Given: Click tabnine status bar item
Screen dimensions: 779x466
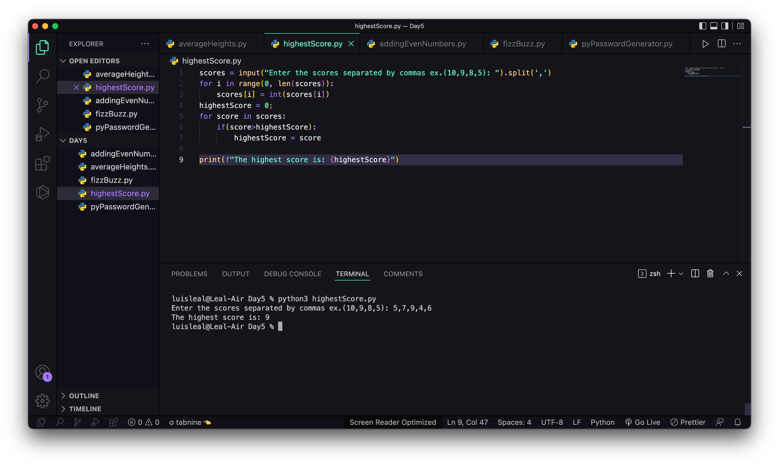Looking at the screenshot, I should (x=190, y=422).
